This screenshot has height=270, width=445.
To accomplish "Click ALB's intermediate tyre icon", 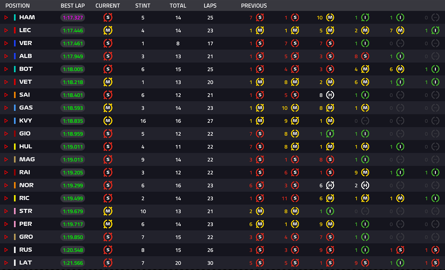I will [x=400, y=56].
